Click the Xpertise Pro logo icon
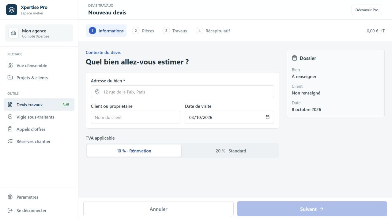392x220 pixels. pyautogui.click(x=12, y=10)
